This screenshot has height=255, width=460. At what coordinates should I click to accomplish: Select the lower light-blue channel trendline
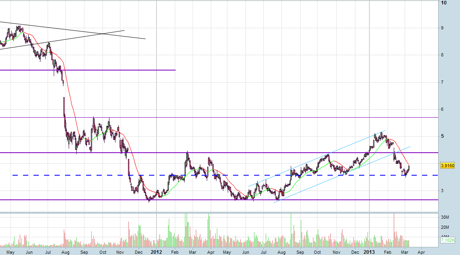click(x=342, y=174)
